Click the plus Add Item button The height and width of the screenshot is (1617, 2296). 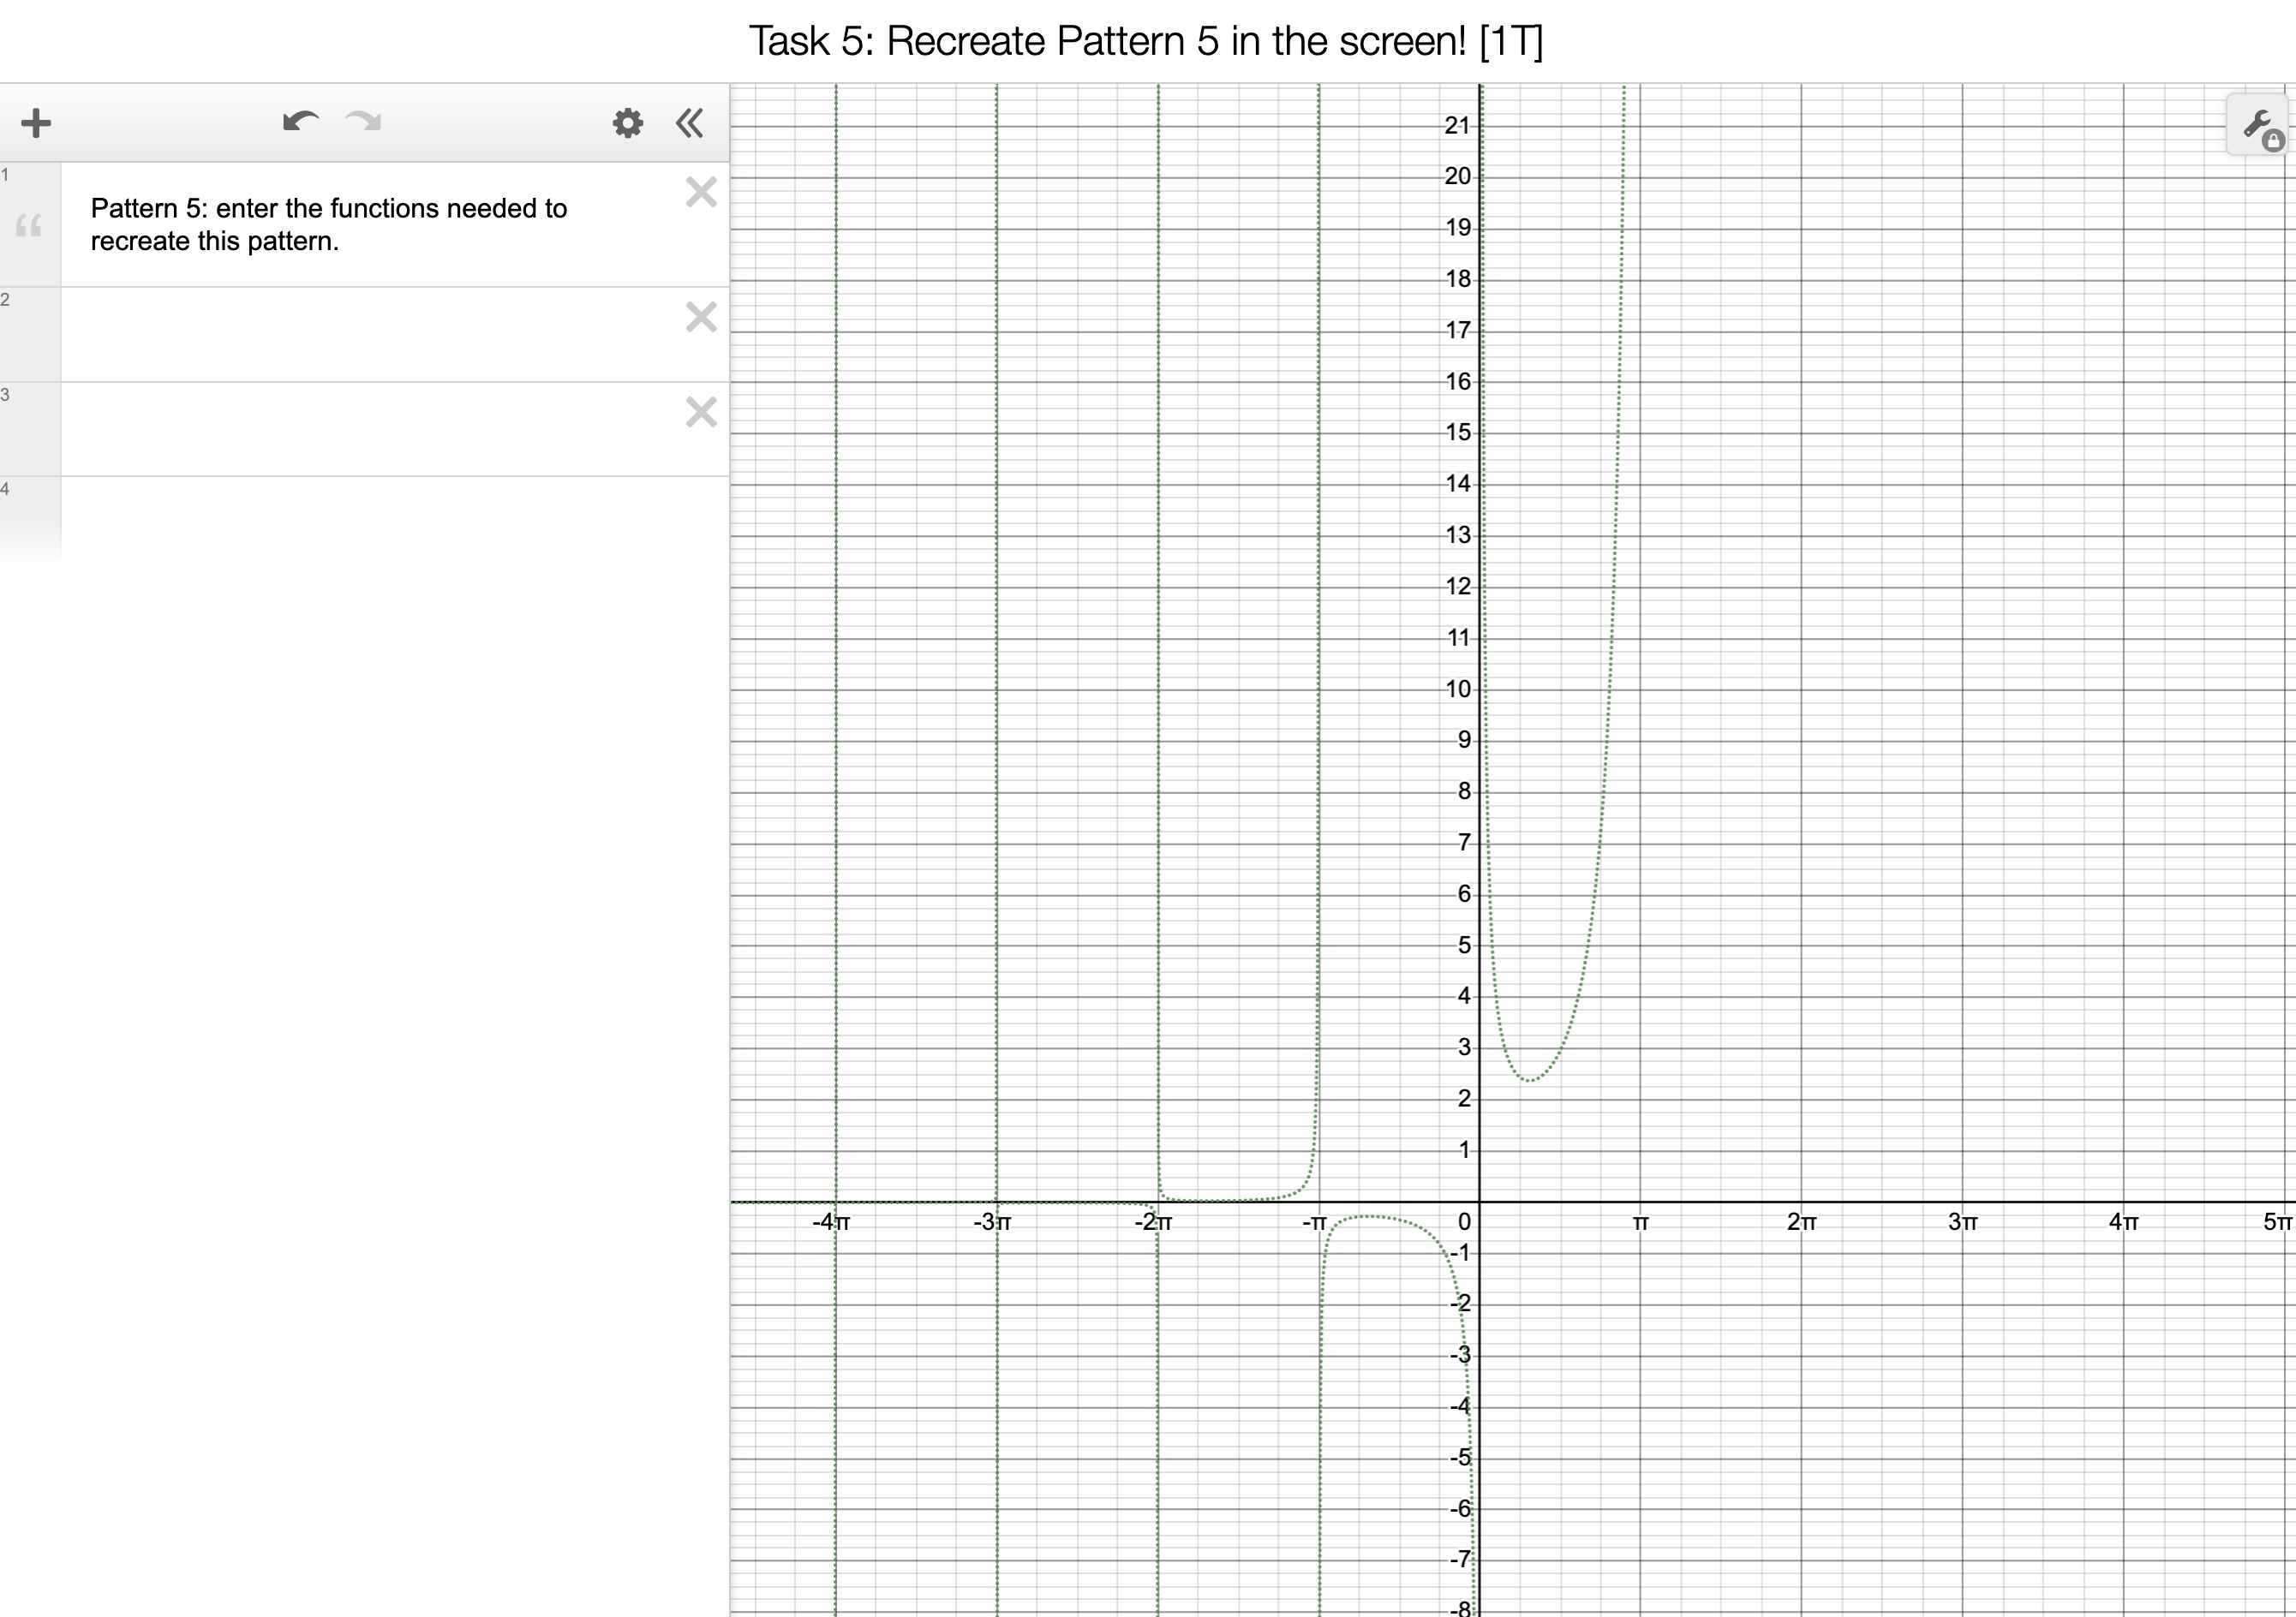click(x=36, y=123)
